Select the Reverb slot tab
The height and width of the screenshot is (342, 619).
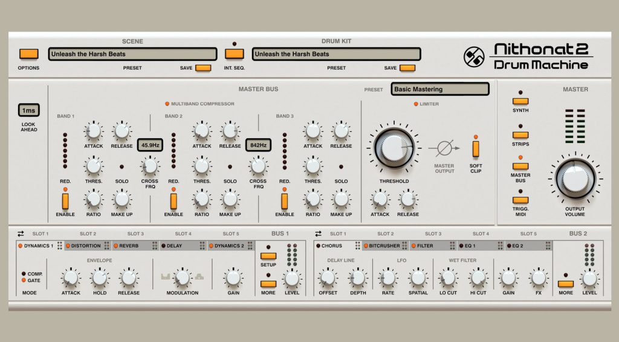point(135,246)
